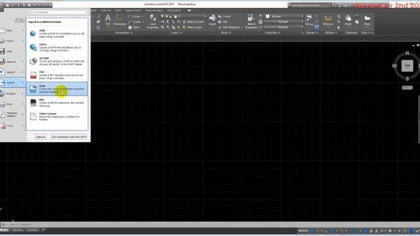Click Make Current layer button
Screen dimensions: 420x236
[x=193, y=22]
